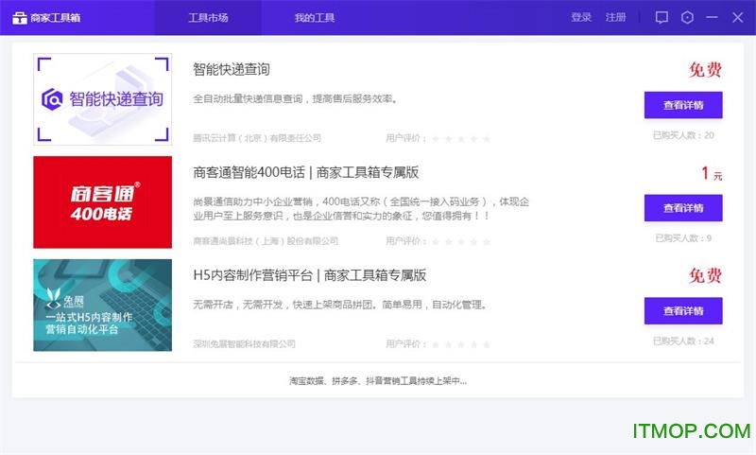Minimize the 商家工具箱 window
Viewport: 756px width, 455px height.
[x=712, y=17]
